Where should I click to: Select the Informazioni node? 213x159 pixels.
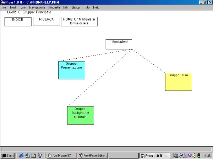pos(119,44)
